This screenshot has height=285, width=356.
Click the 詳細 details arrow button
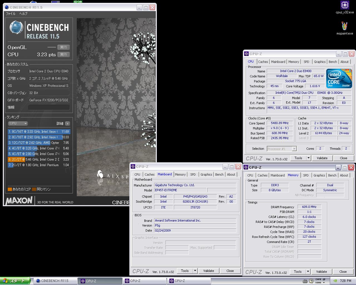tap(68, 123)
